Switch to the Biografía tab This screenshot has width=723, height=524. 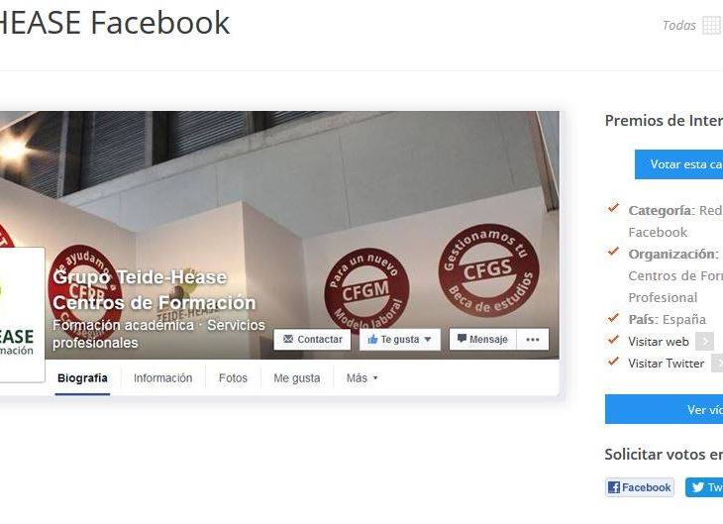click(x=82, y=378)
